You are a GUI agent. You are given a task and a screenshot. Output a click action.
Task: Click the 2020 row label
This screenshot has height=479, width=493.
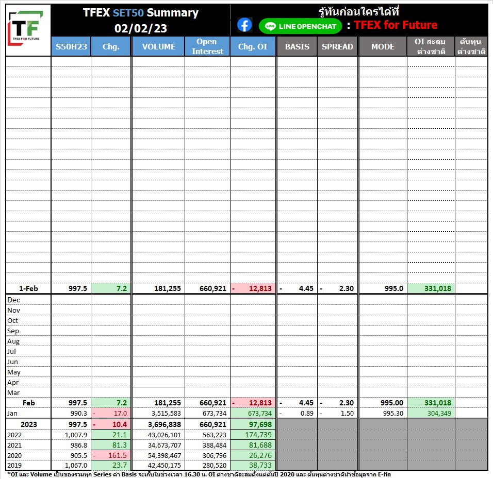click(14, 455)
